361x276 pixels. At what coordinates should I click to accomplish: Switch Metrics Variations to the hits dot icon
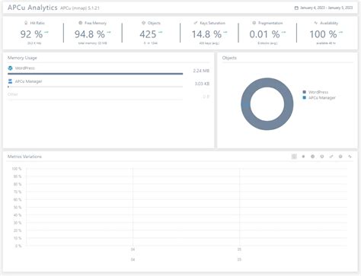(x=303, y=157)
